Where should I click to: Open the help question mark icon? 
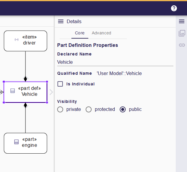[x=174, y=8]
